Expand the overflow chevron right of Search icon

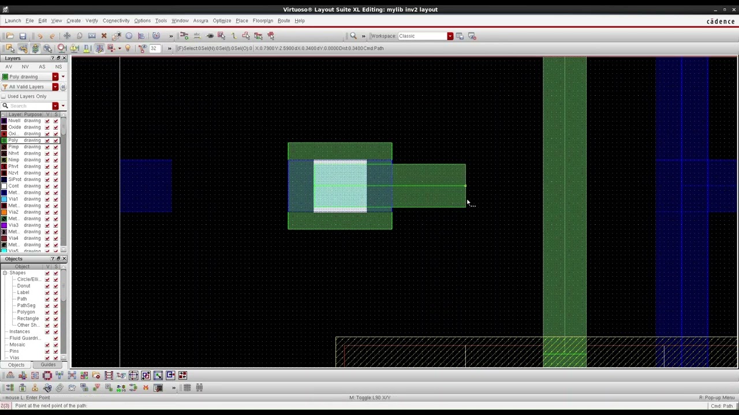coord(363,36)
